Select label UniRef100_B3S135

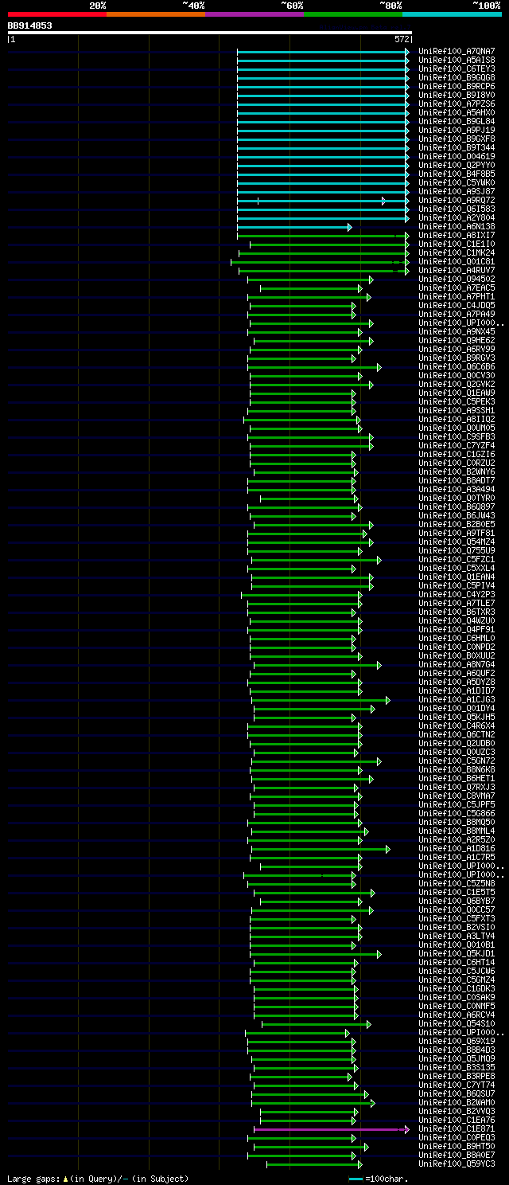tap(457, 1068)
